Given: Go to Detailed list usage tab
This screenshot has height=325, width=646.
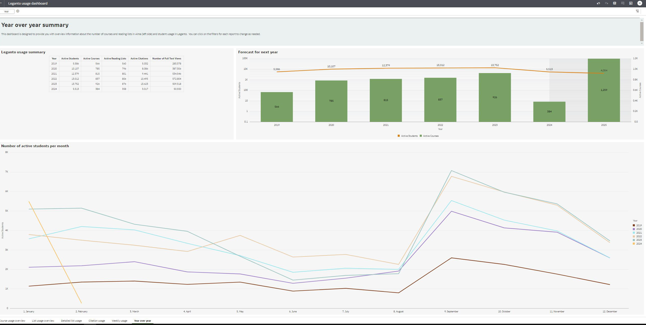Looking at the screenshot, I should [x=71, y=321].
